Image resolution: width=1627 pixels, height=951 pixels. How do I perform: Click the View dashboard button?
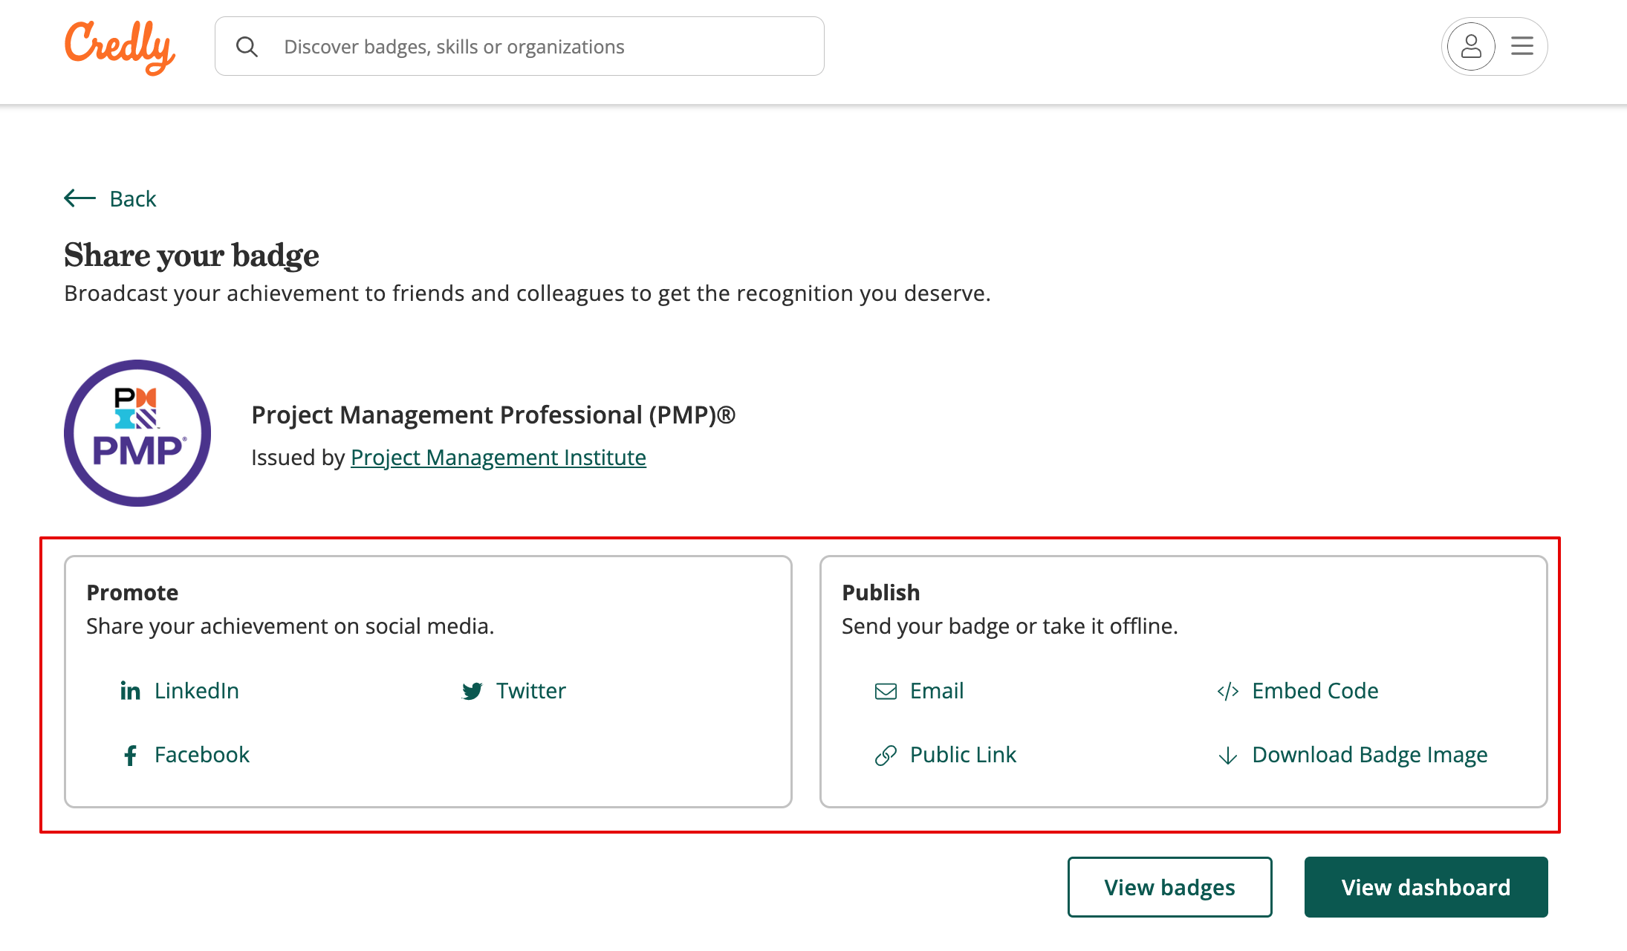[x=1426, y=887]
